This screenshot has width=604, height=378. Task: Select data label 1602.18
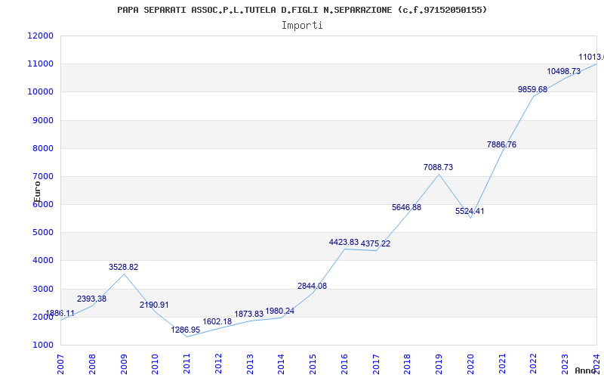tap(217, 321)
